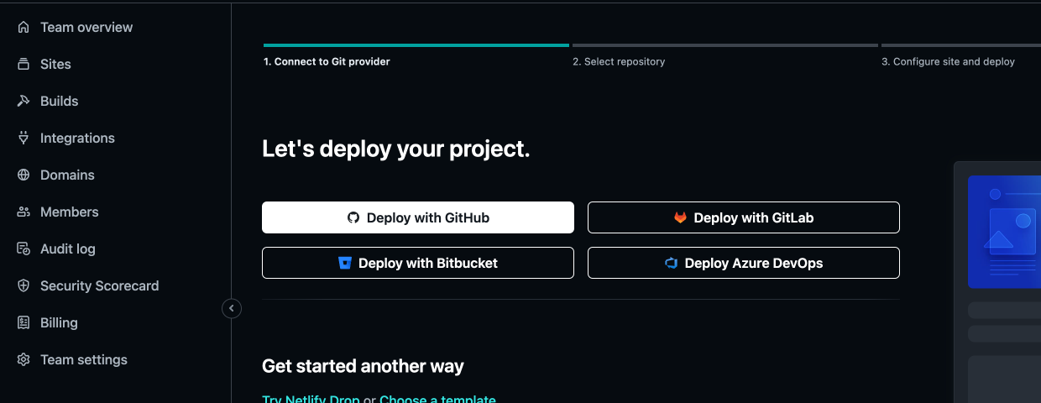Click the Builds hammer icon
Image resolution: width=1041 pixels, height=403 pixels.
[24, 101]
